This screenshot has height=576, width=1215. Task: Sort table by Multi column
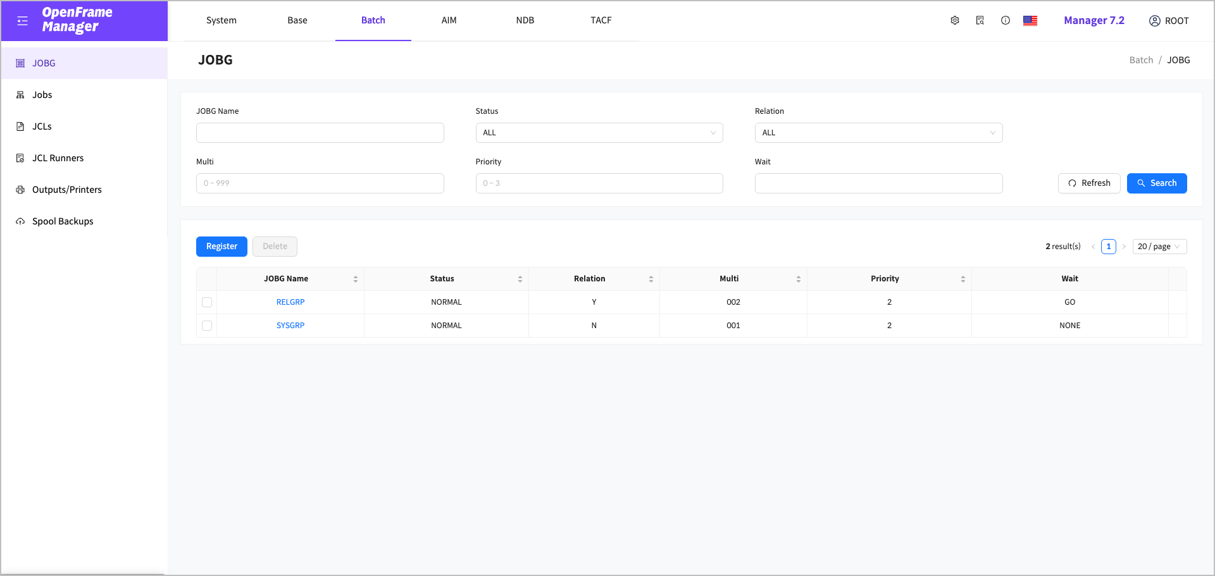(x=799, y=279)
